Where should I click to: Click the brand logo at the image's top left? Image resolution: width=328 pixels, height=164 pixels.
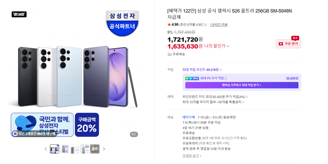(19, 14)
